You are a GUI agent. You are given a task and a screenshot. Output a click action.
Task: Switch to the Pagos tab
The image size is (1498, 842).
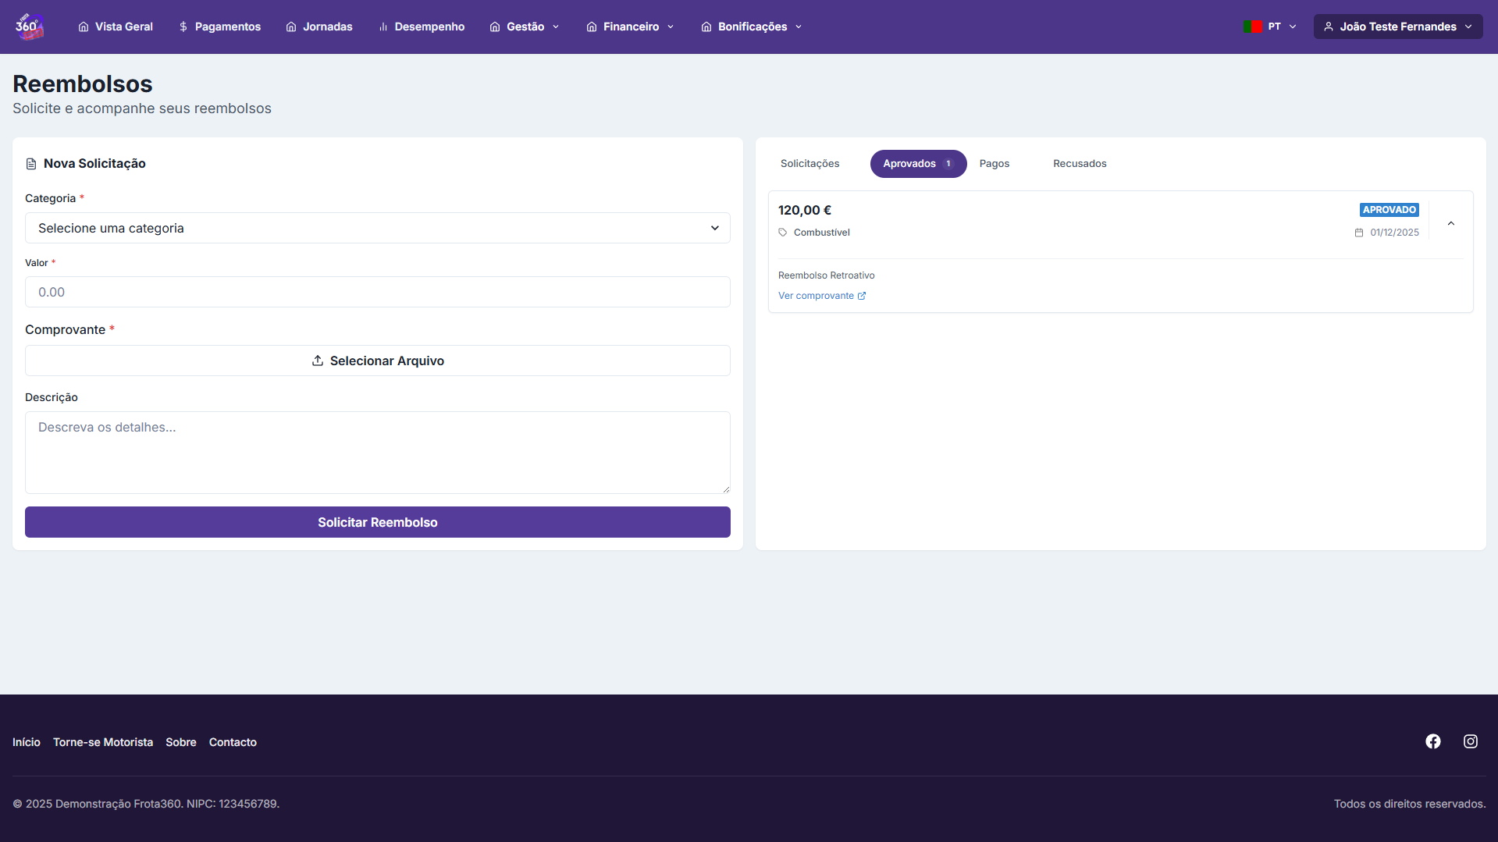click(994, 164)
